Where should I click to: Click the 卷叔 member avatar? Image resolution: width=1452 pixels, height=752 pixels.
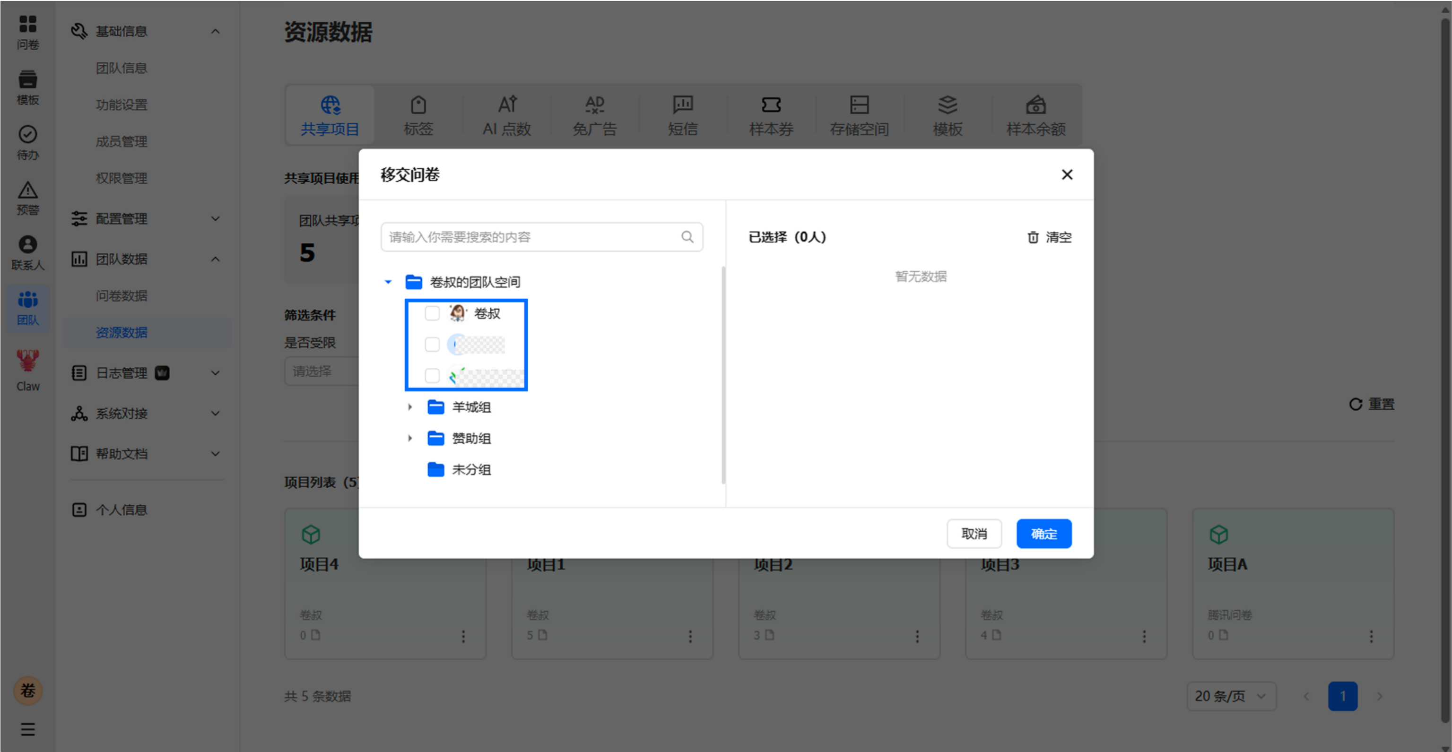[x=458, y=312]
